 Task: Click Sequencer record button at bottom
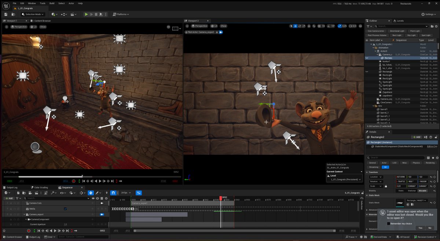point(29,231)
